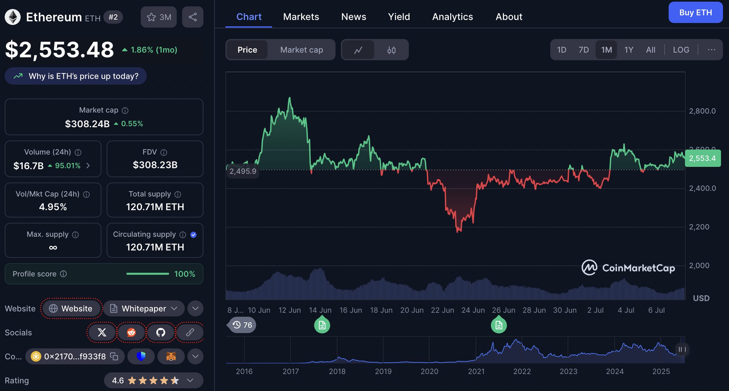Expand more website links chevron
Viewport: 729px width, 391px height.
click(x=195, y=308)
